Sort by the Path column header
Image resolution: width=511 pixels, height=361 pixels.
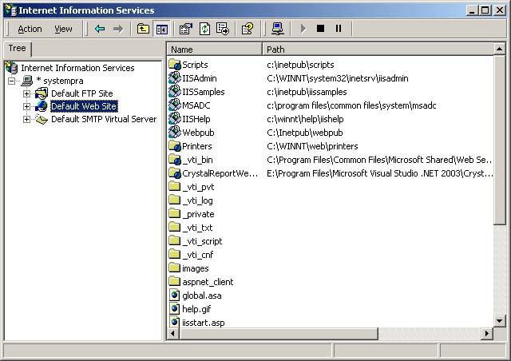378,50
